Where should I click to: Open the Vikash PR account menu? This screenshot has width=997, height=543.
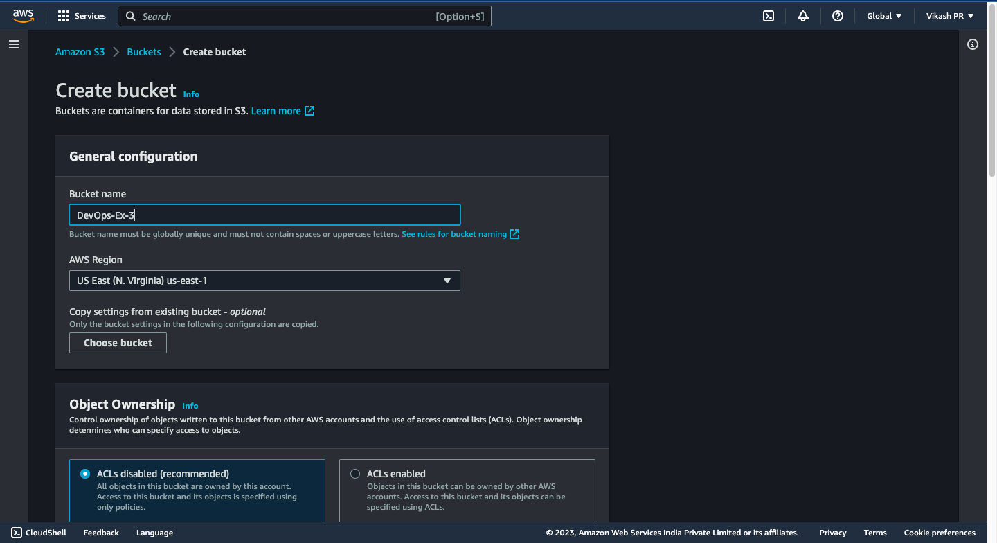click(x=950, y=16)
